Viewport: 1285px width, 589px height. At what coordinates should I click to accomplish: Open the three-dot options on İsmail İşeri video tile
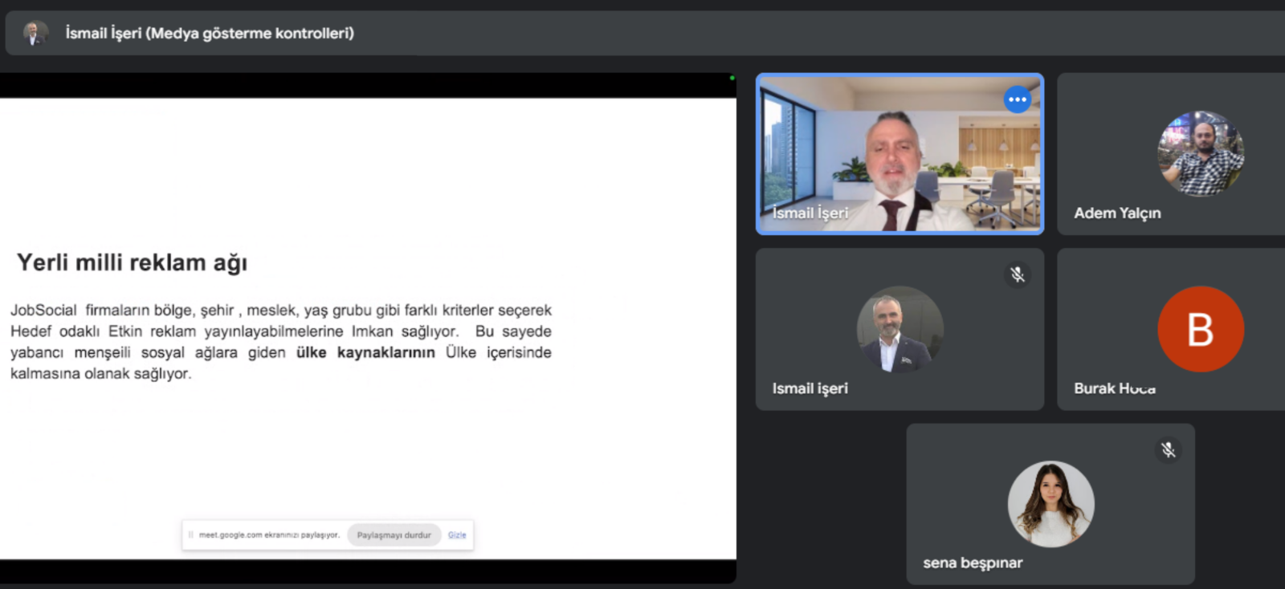1018,100
